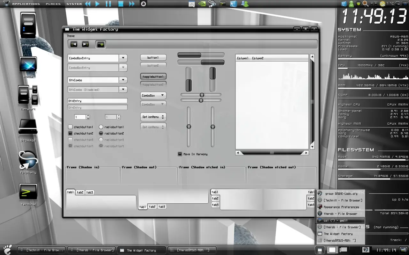Enable checkbutton1 checkbox
409x255 pixels.
point(70,127)
